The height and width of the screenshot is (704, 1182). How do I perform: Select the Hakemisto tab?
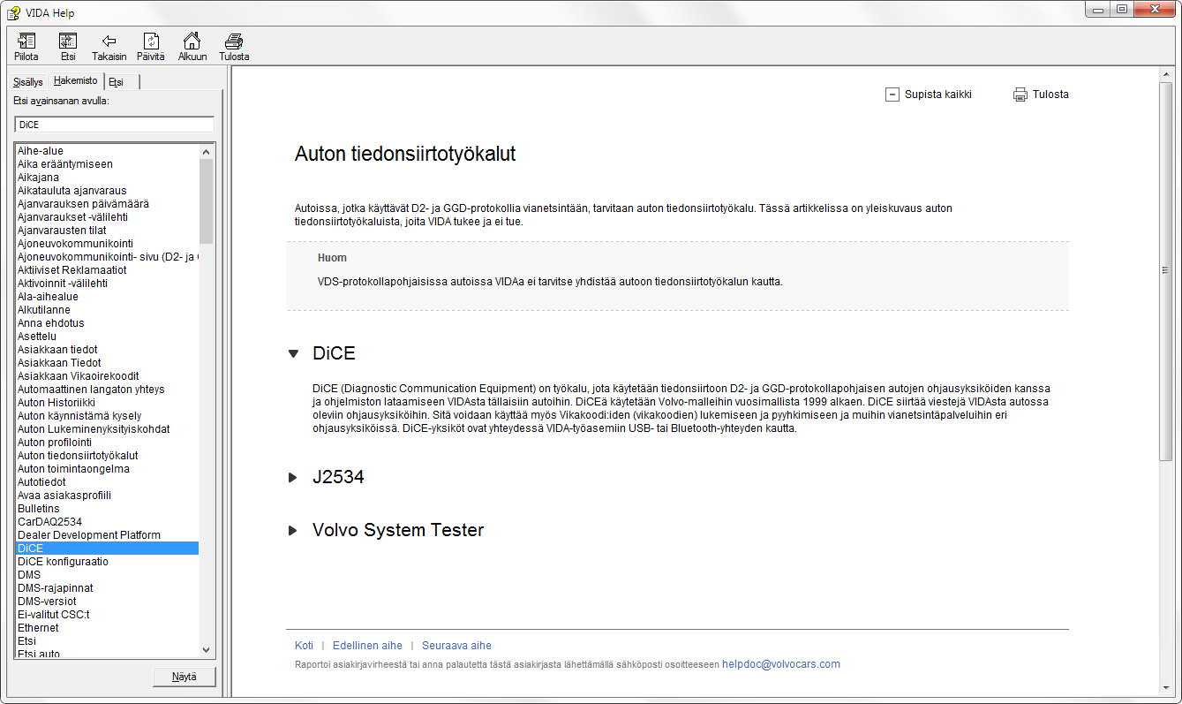click(x=76, y=80)
